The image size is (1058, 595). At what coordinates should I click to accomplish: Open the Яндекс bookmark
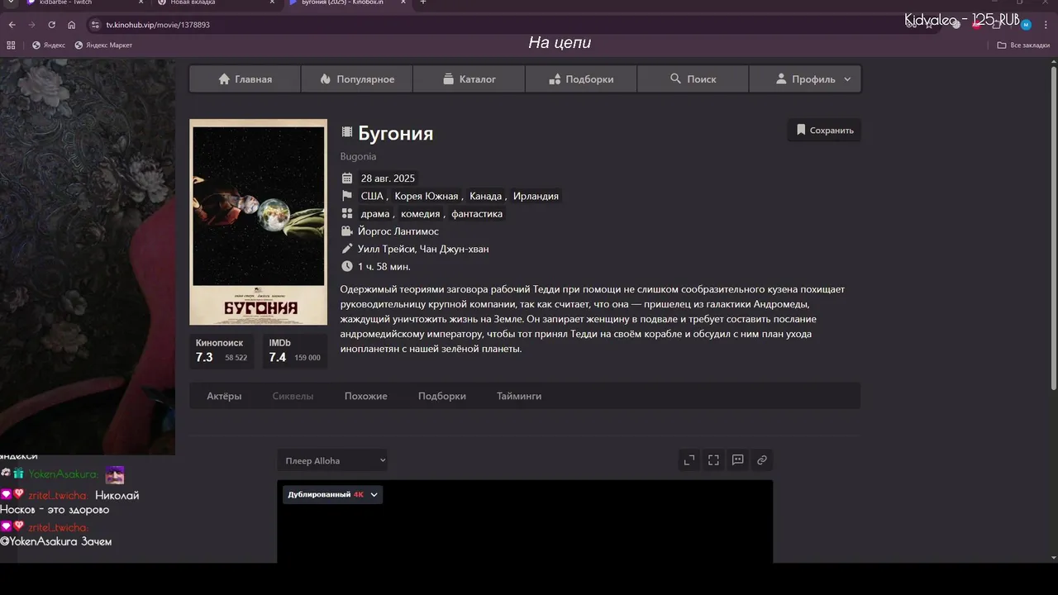[x=49, y=45]
